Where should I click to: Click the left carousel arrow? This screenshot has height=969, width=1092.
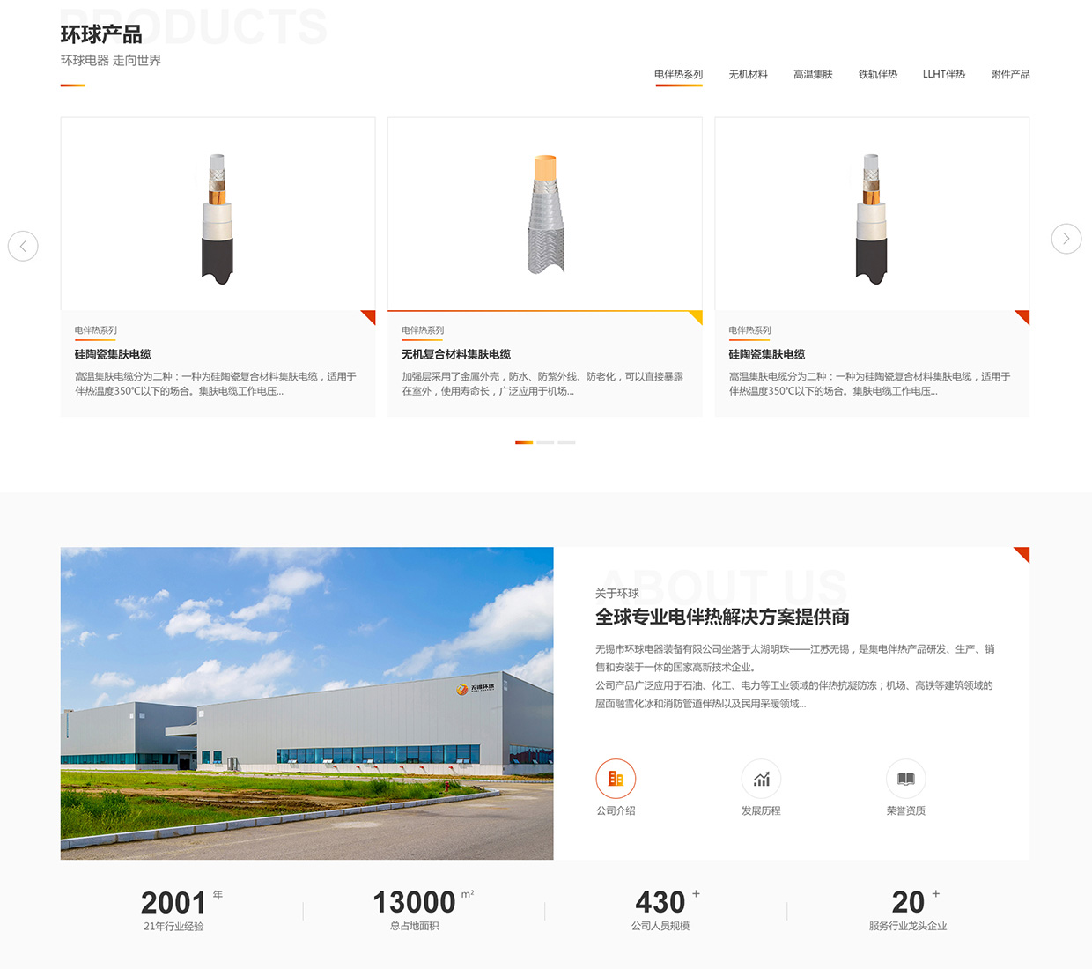[23, 246]
